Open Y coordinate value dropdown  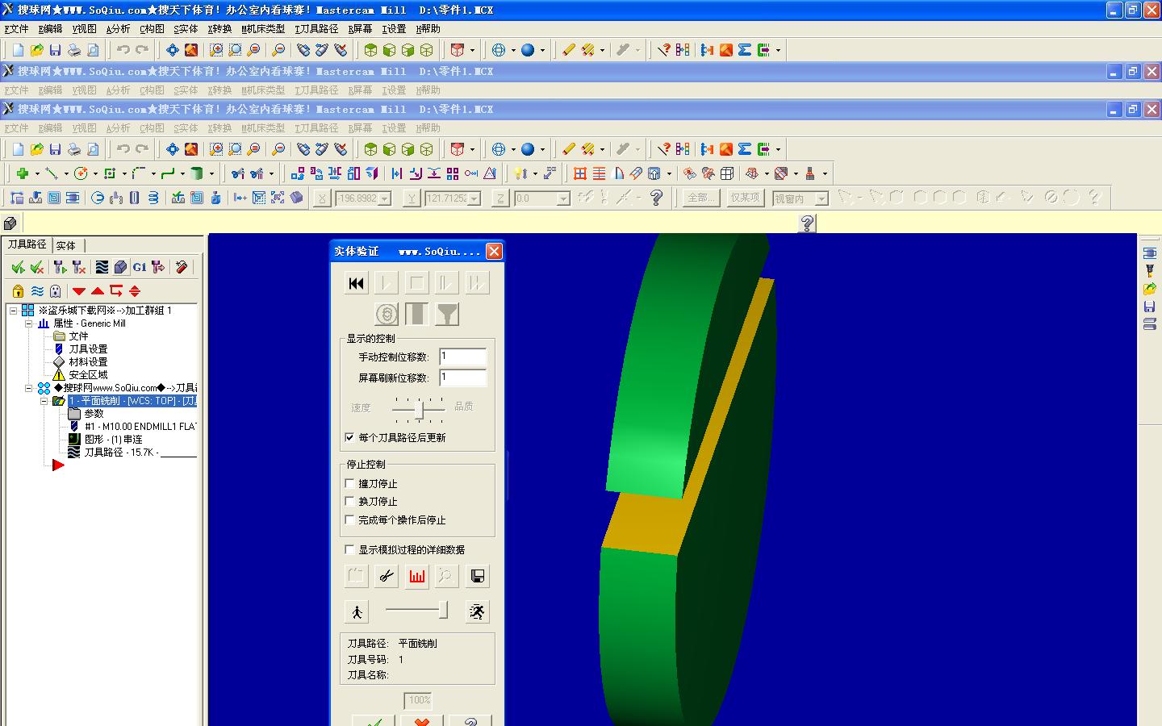474,198
